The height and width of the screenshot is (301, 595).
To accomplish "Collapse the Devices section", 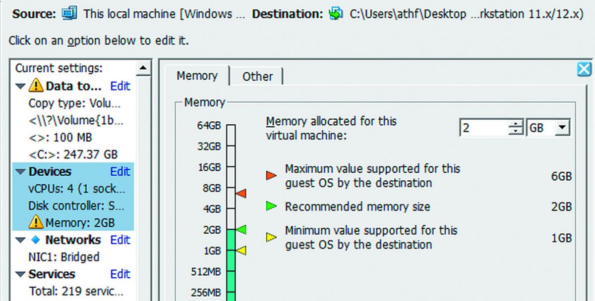I will [x=20, y=172].
